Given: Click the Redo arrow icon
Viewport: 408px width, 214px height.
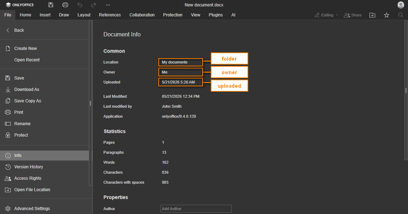Looking at the screenshot, I should click(x=93, y=5).
